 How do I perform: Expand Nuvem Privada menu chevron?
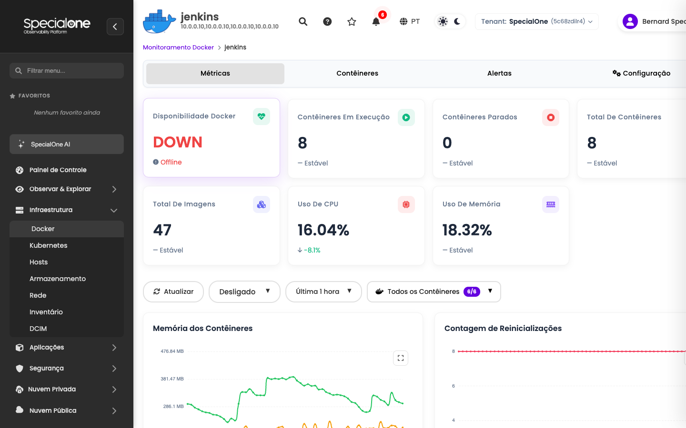pos(114,389)
